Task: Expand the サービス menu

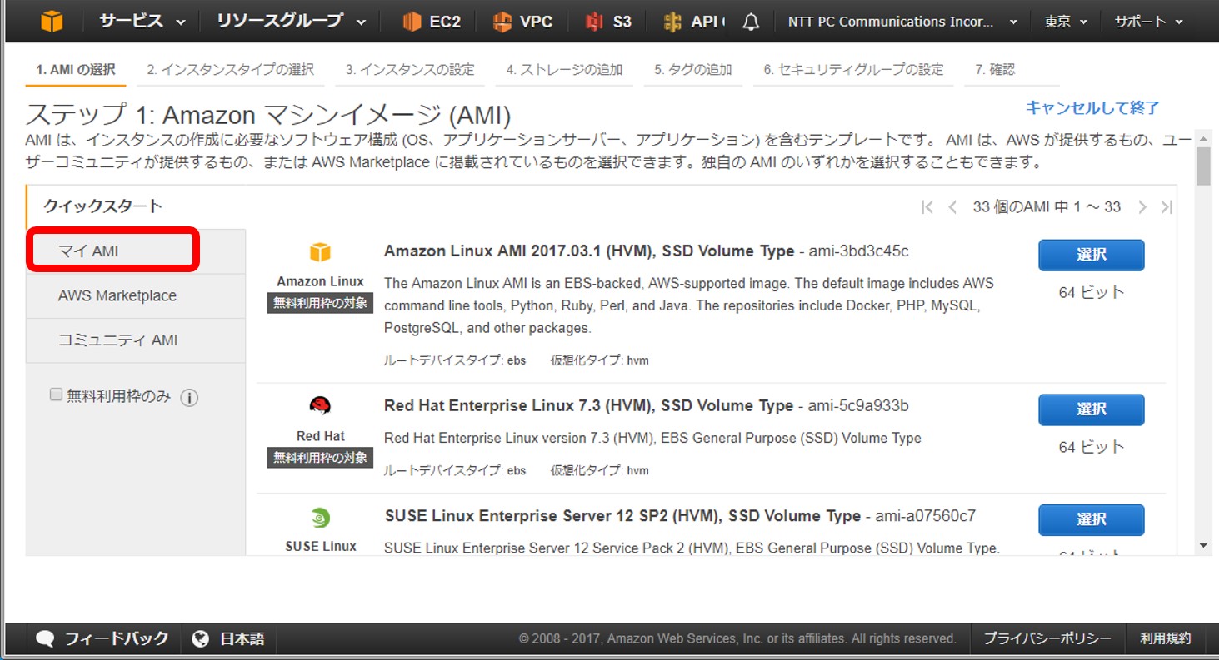Action: [142, 22]
